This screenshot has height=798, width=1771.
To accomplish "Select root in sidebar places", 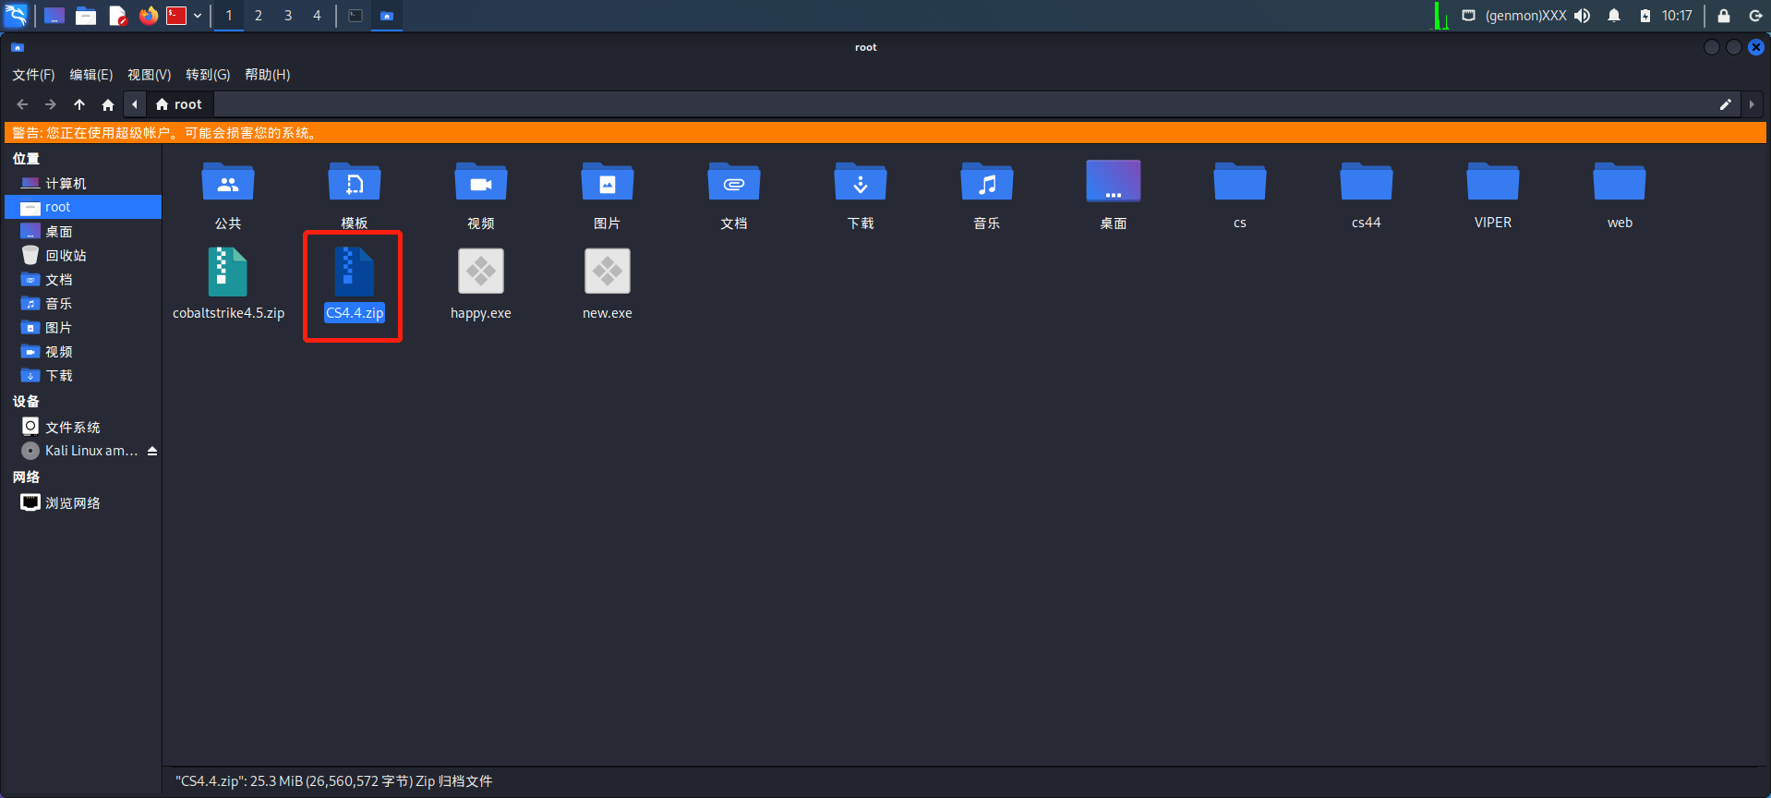I will coord(83,207).
